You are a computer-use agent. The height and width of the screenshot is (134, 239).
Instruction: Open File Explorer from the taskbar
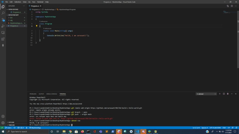[x=64, y=132]
